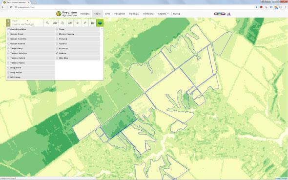The height and width of the screenshot is (180, 288).
Task: Open the GPS menu item
Action: (x=107, y=14)
